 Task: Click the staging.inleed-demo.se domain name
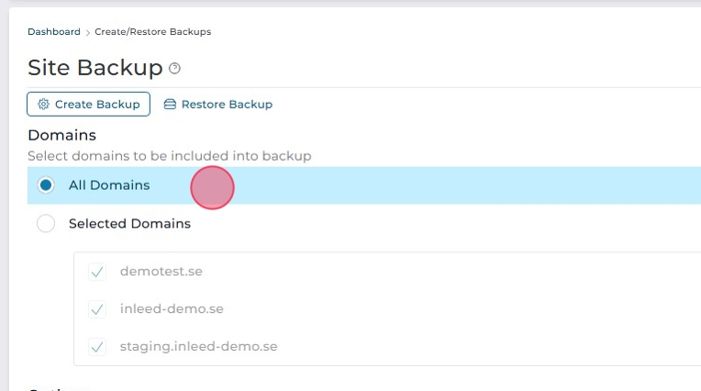[x=198, y=347]
